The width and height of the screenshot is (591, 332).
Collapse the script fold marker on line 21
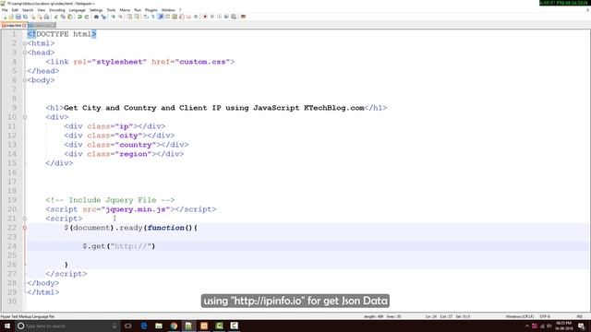[25, 219]
